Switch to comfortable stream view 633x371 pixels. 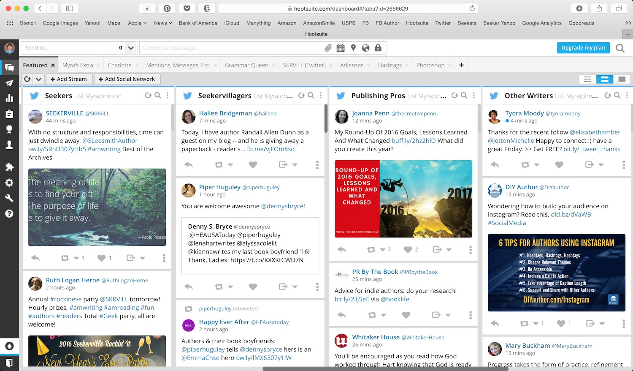pyautogui.click(x=622, y=79)
